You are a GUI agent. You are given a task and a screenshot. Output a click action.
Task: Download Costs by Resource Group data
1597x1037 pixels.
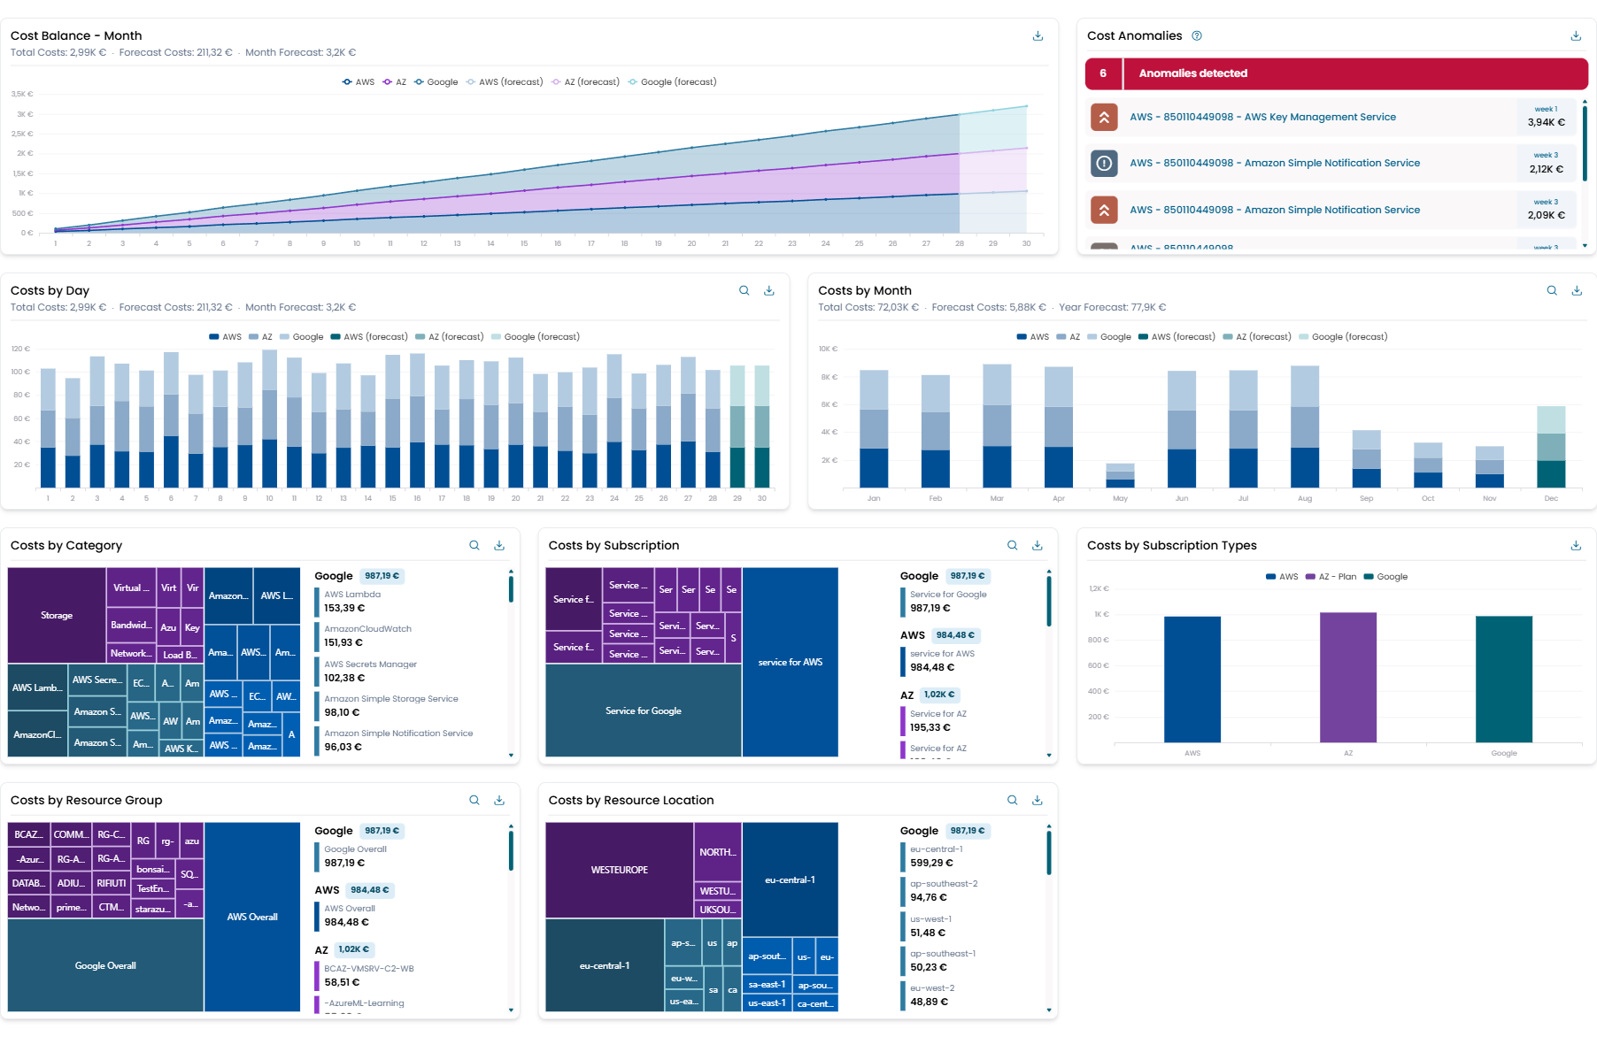click(x=499, y=801)
